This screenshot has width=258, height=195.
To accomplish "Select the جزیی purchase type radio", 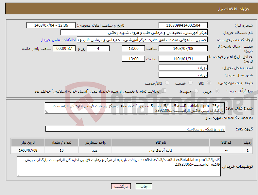I will [x=217, y=91].
